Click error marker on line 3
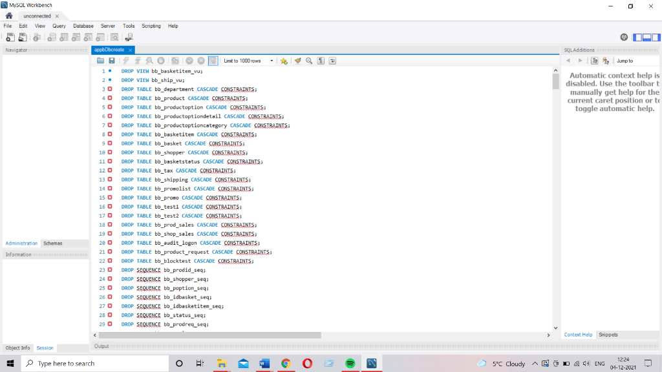This screenshot has width=662, height=372. tap(110, 89)
